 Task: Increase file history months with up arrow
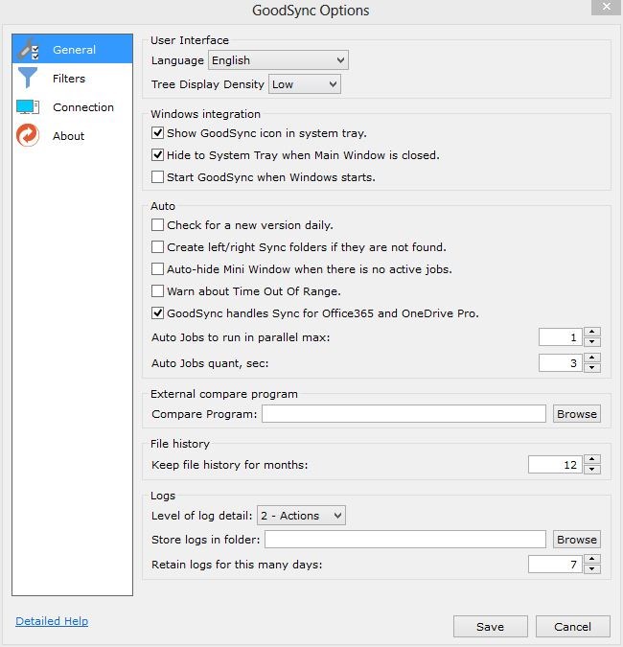pos(592,459)
